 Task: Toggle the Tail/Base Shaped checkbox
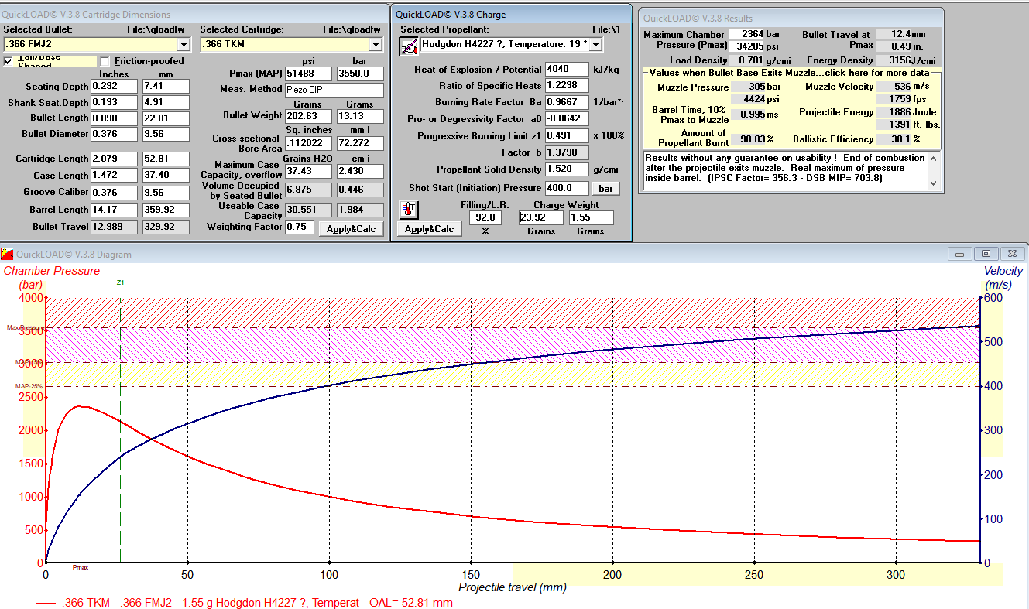[x=9, y=61]
